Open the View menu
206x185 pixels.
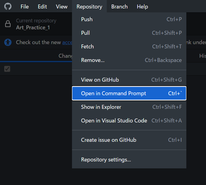[62, 6]
